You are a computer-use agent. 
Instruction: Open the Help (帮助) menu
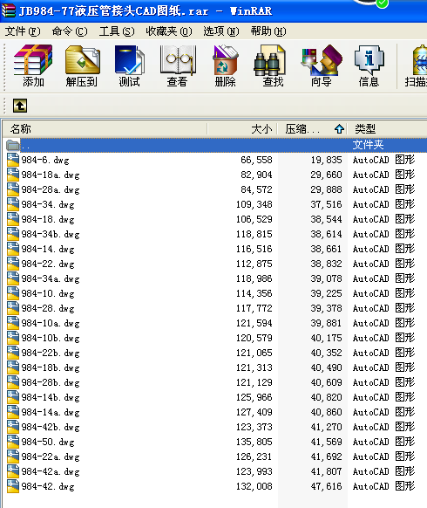pos(268,31)
